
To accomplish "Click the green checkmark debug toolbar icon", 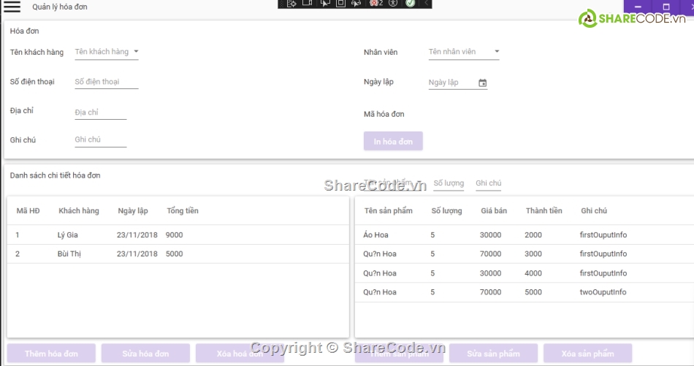I will pos(411,4).
